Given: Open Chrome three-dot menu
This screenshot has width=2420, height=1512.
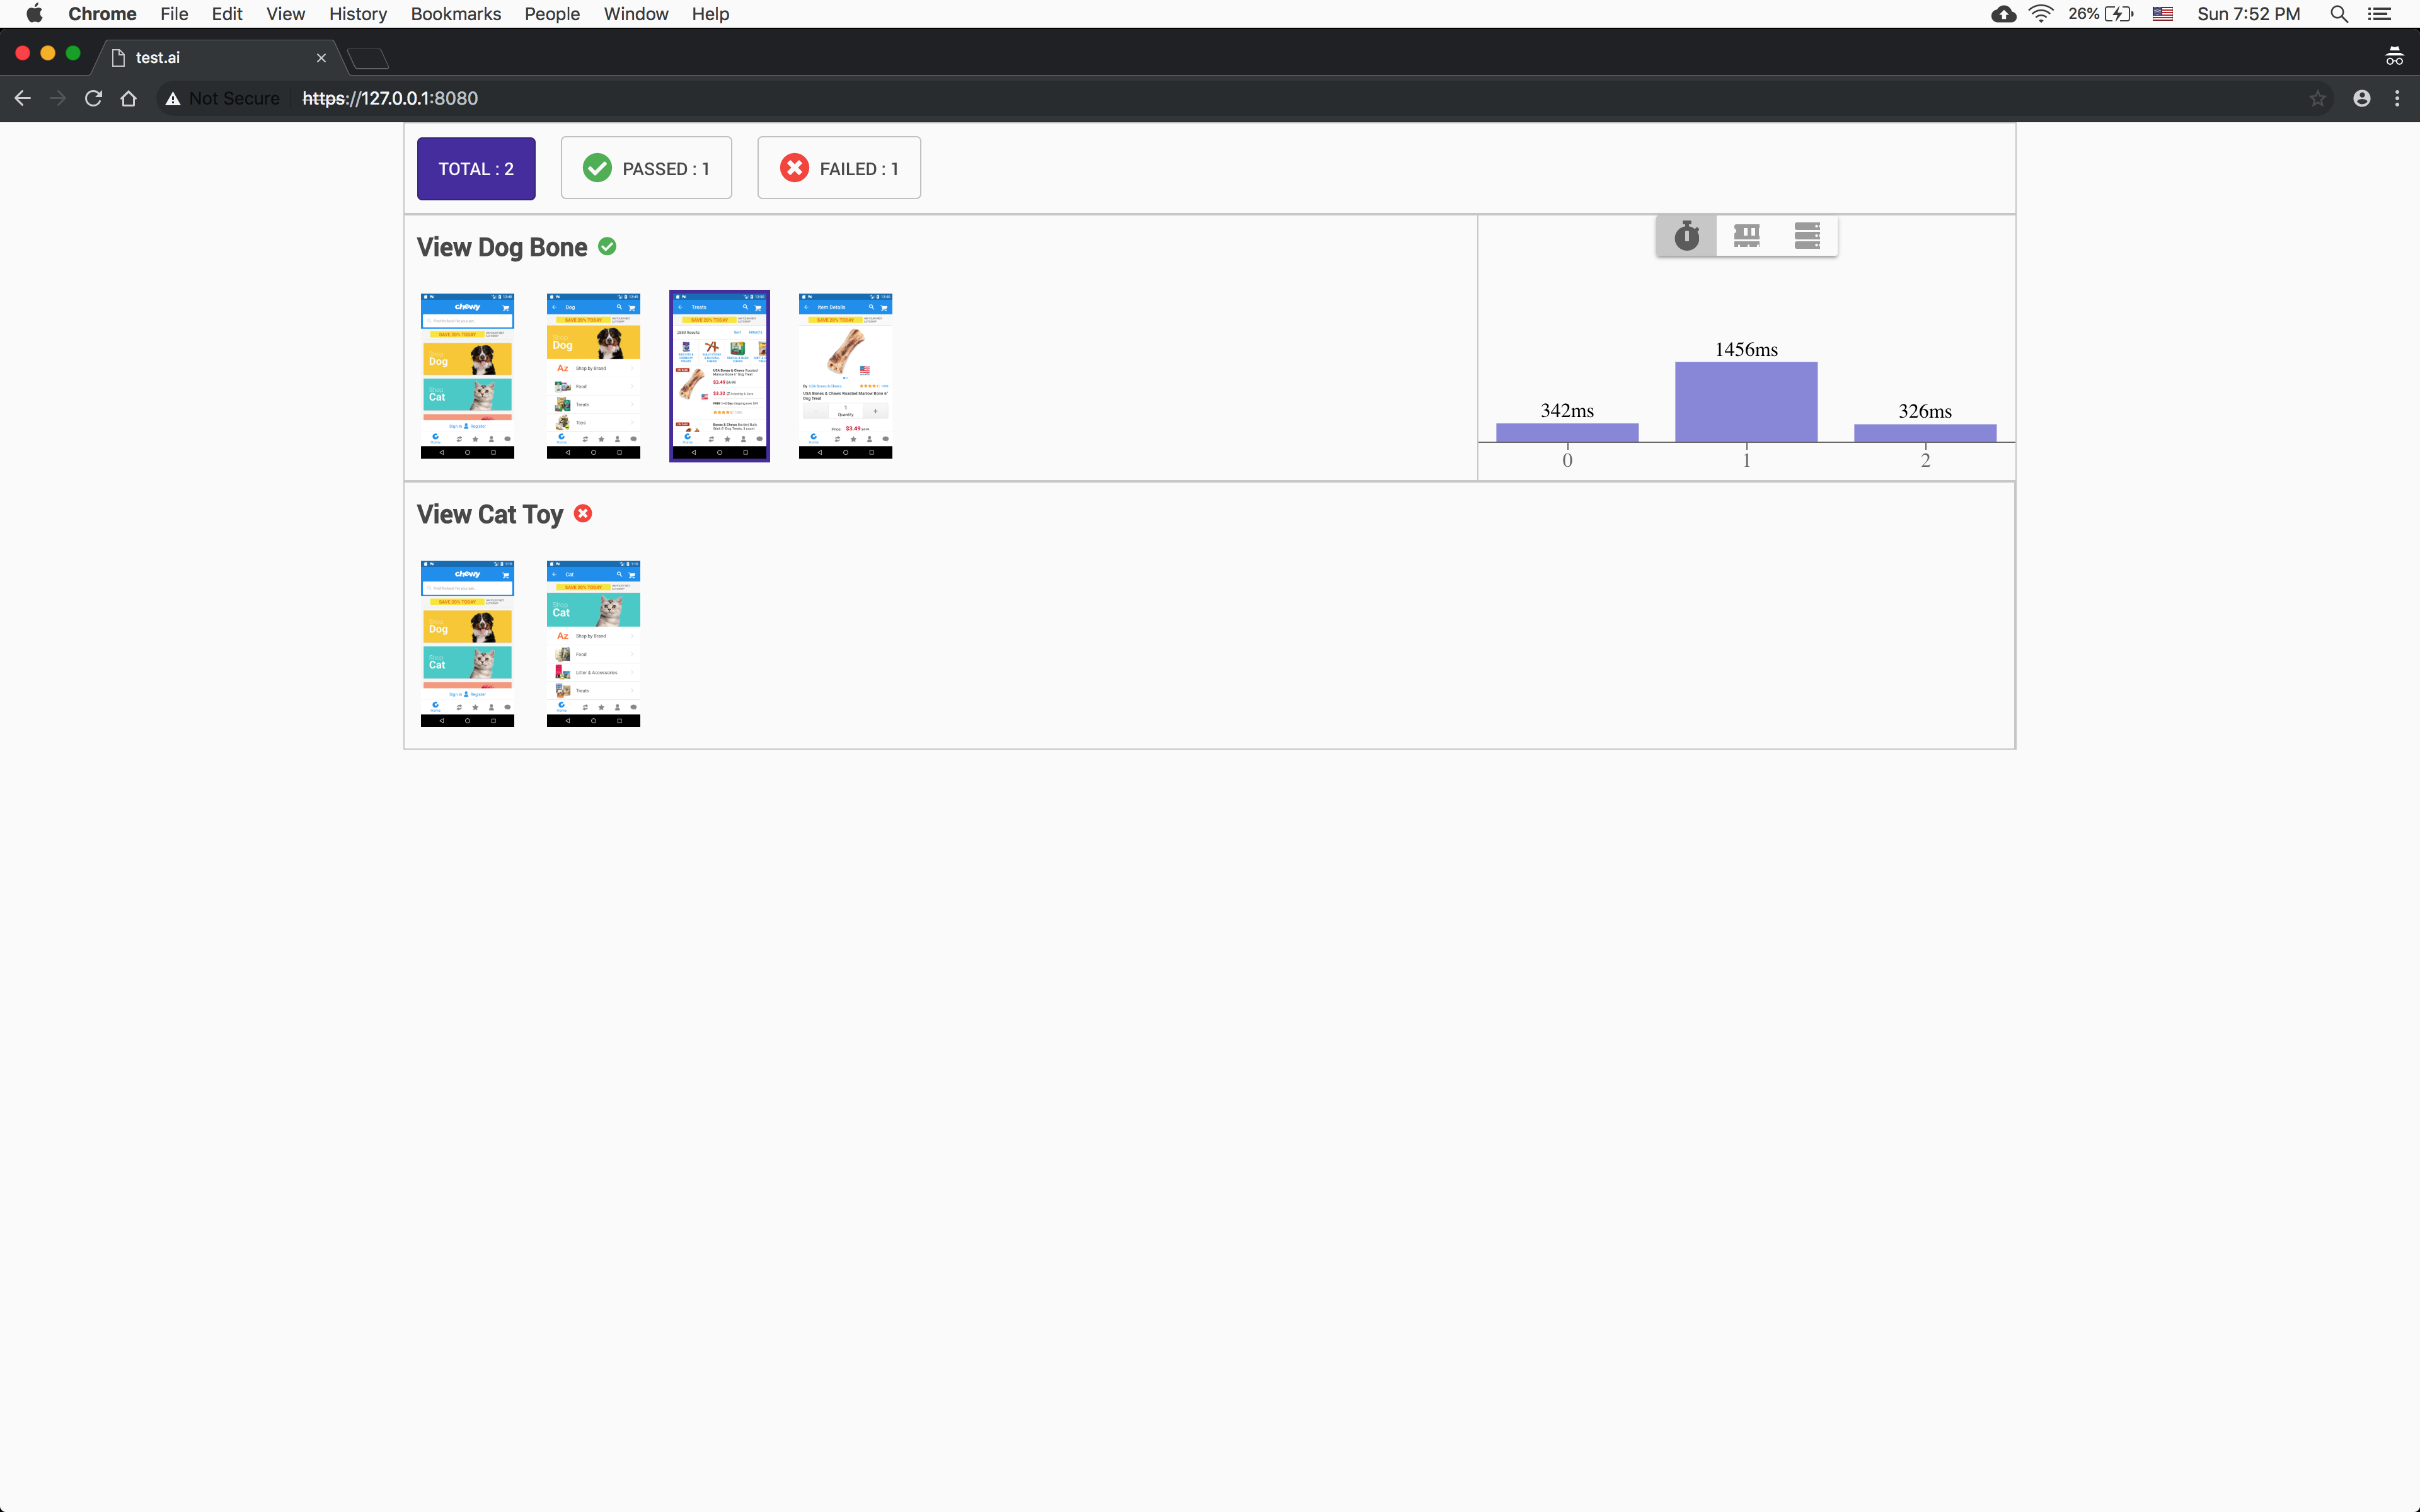Looking at the screenshot, I should tap(2397, 98).
